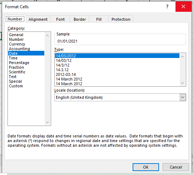Select the Time category
Viewport: 193px width, 175px height.
(x=26, y=58)
